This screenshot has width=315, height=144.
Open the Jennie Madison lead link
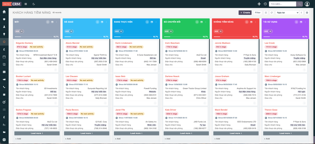point(222,43)
